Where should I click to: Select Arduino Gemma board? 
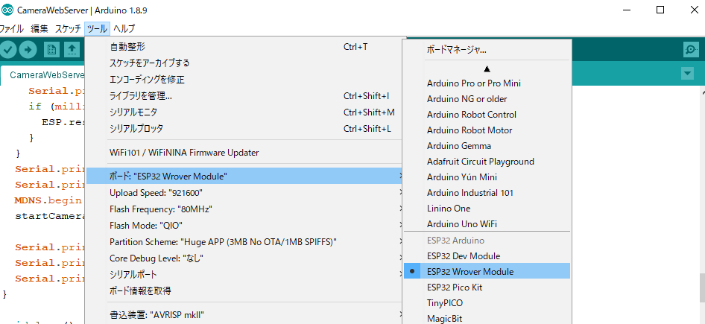coord(487,146)
